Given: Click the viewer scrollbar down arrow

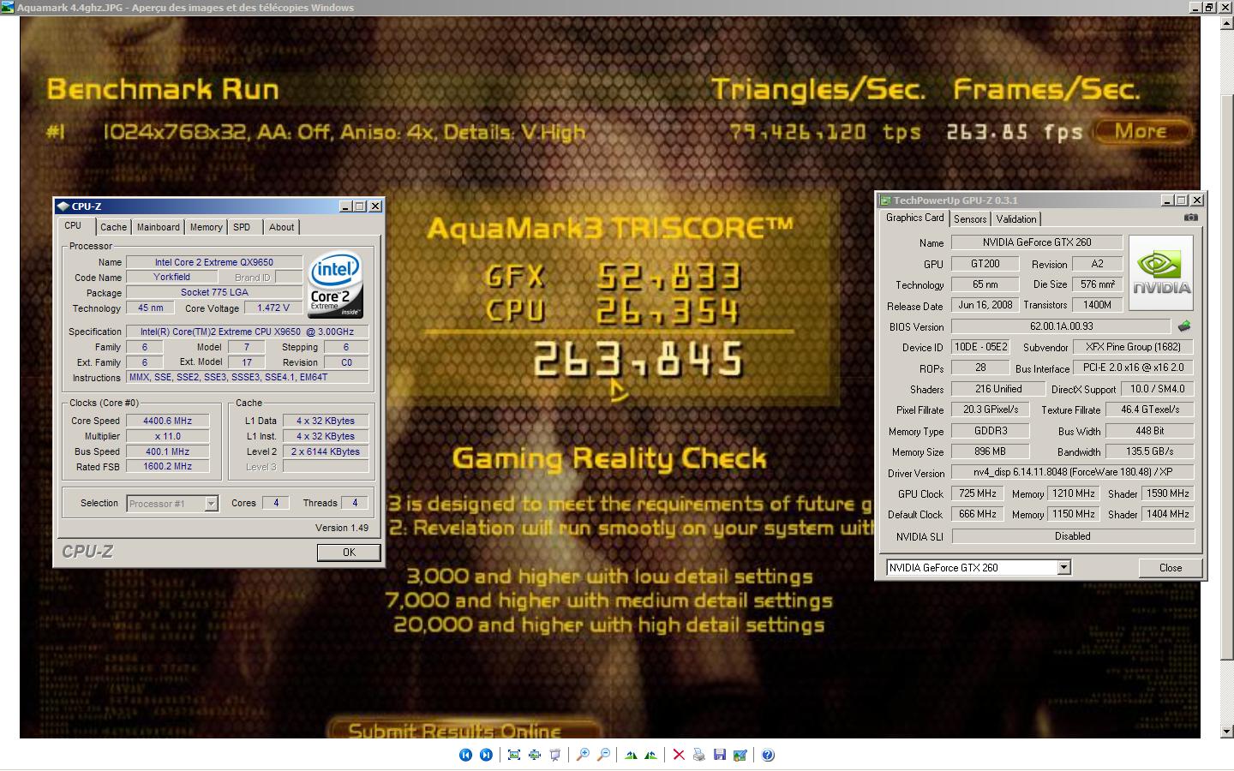Looking at the screenshot, I should pyautogui.click(x=1226, y=732).
